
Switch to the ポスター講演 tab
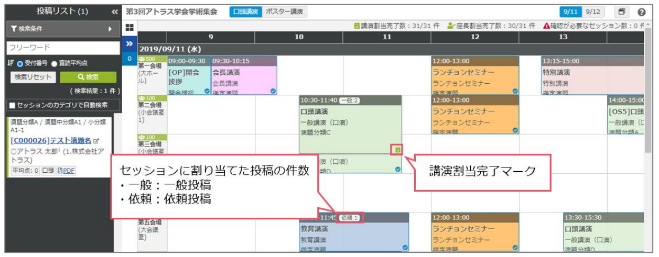[284, 12]
